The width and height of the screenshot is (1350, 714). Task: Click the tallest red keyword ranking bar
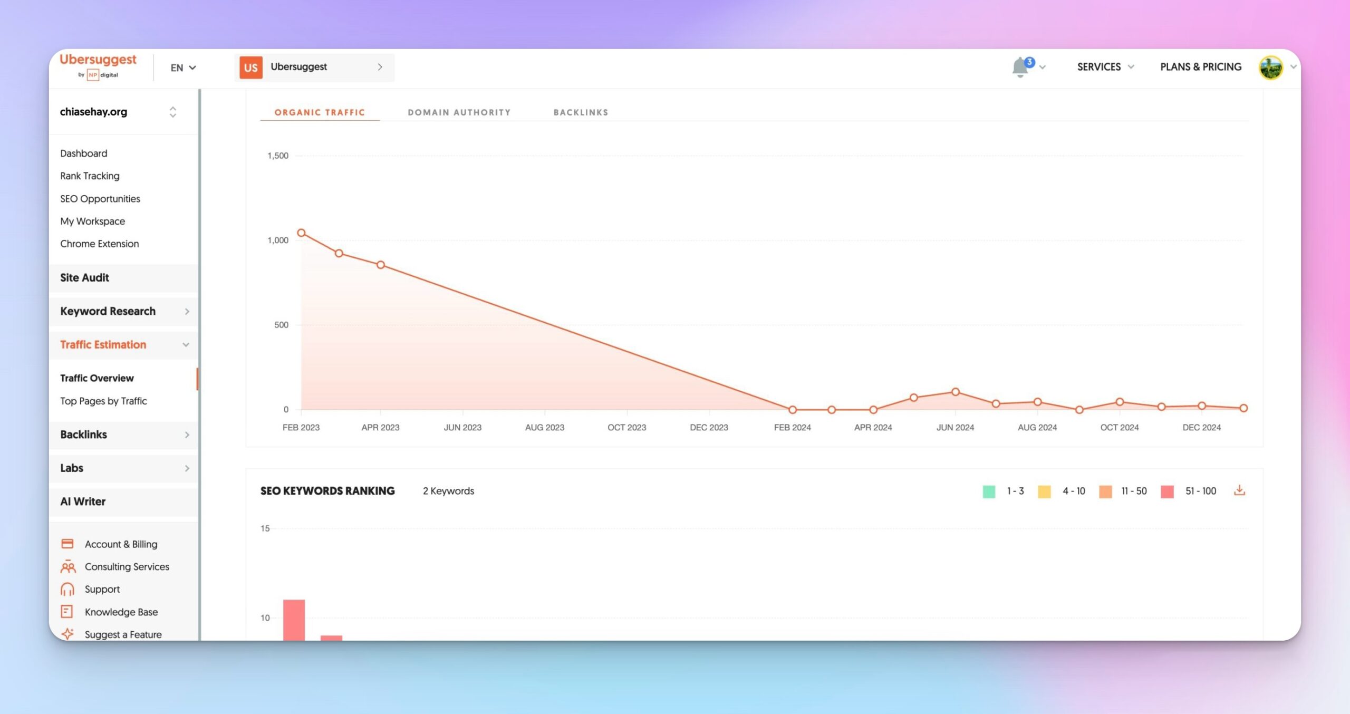(x=294, y=620)
